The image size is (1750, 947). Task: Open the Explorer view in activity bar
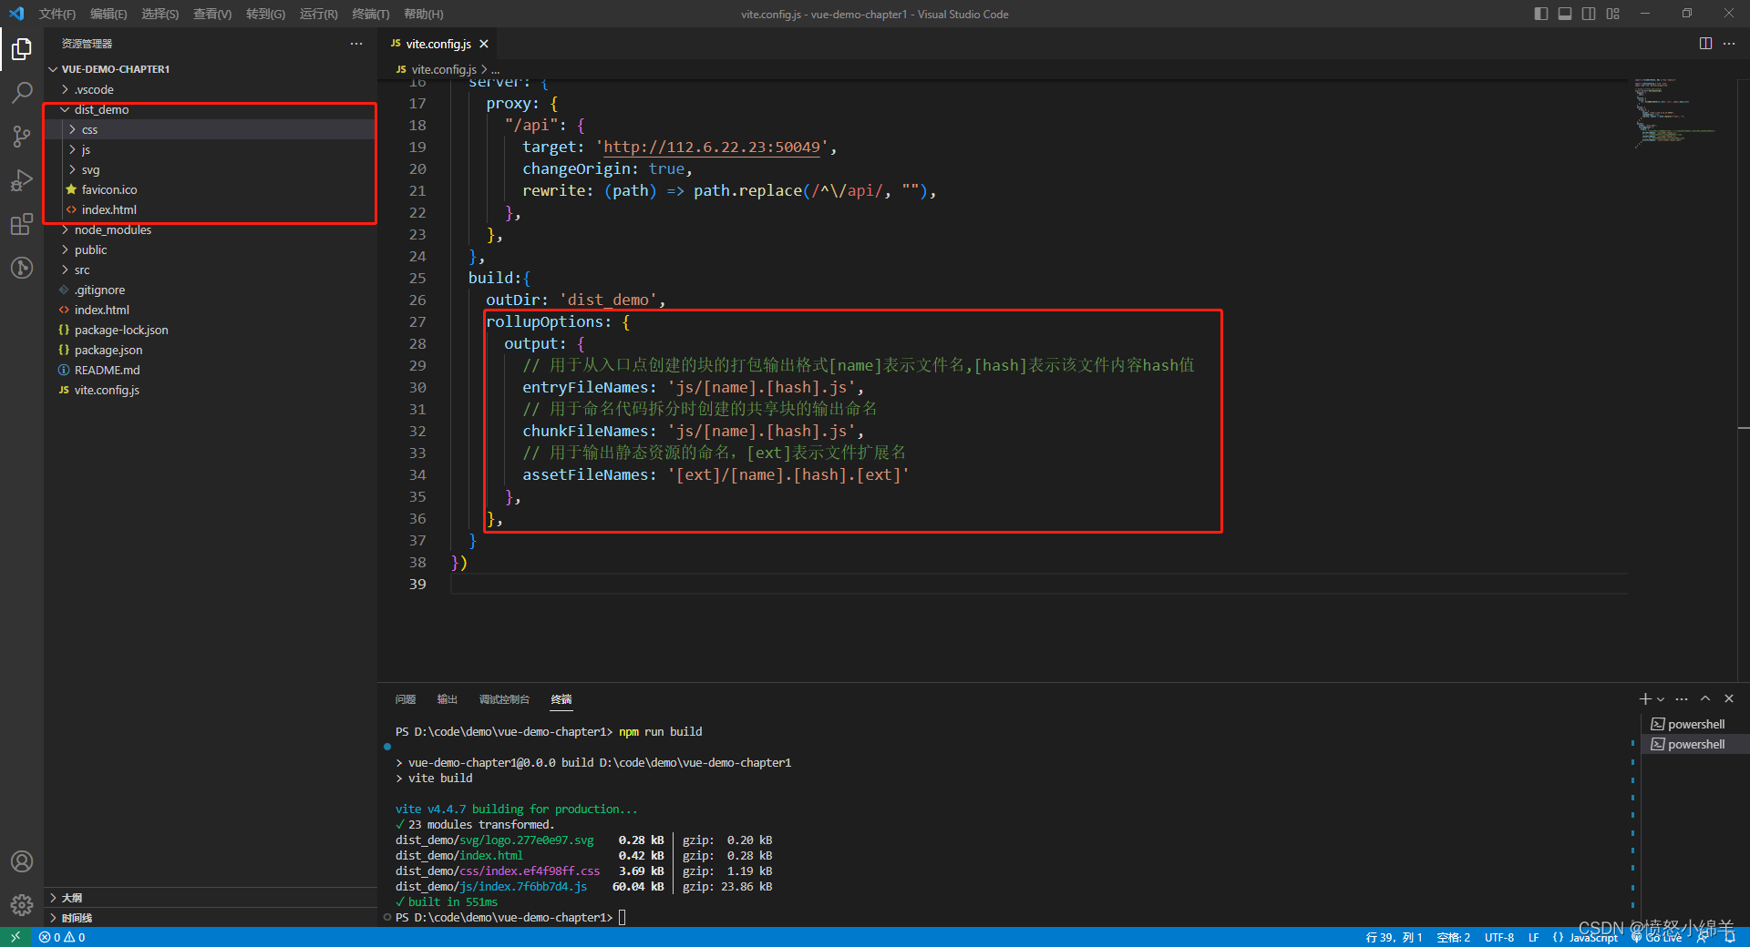pyautogui.click(x=22, y=48)
